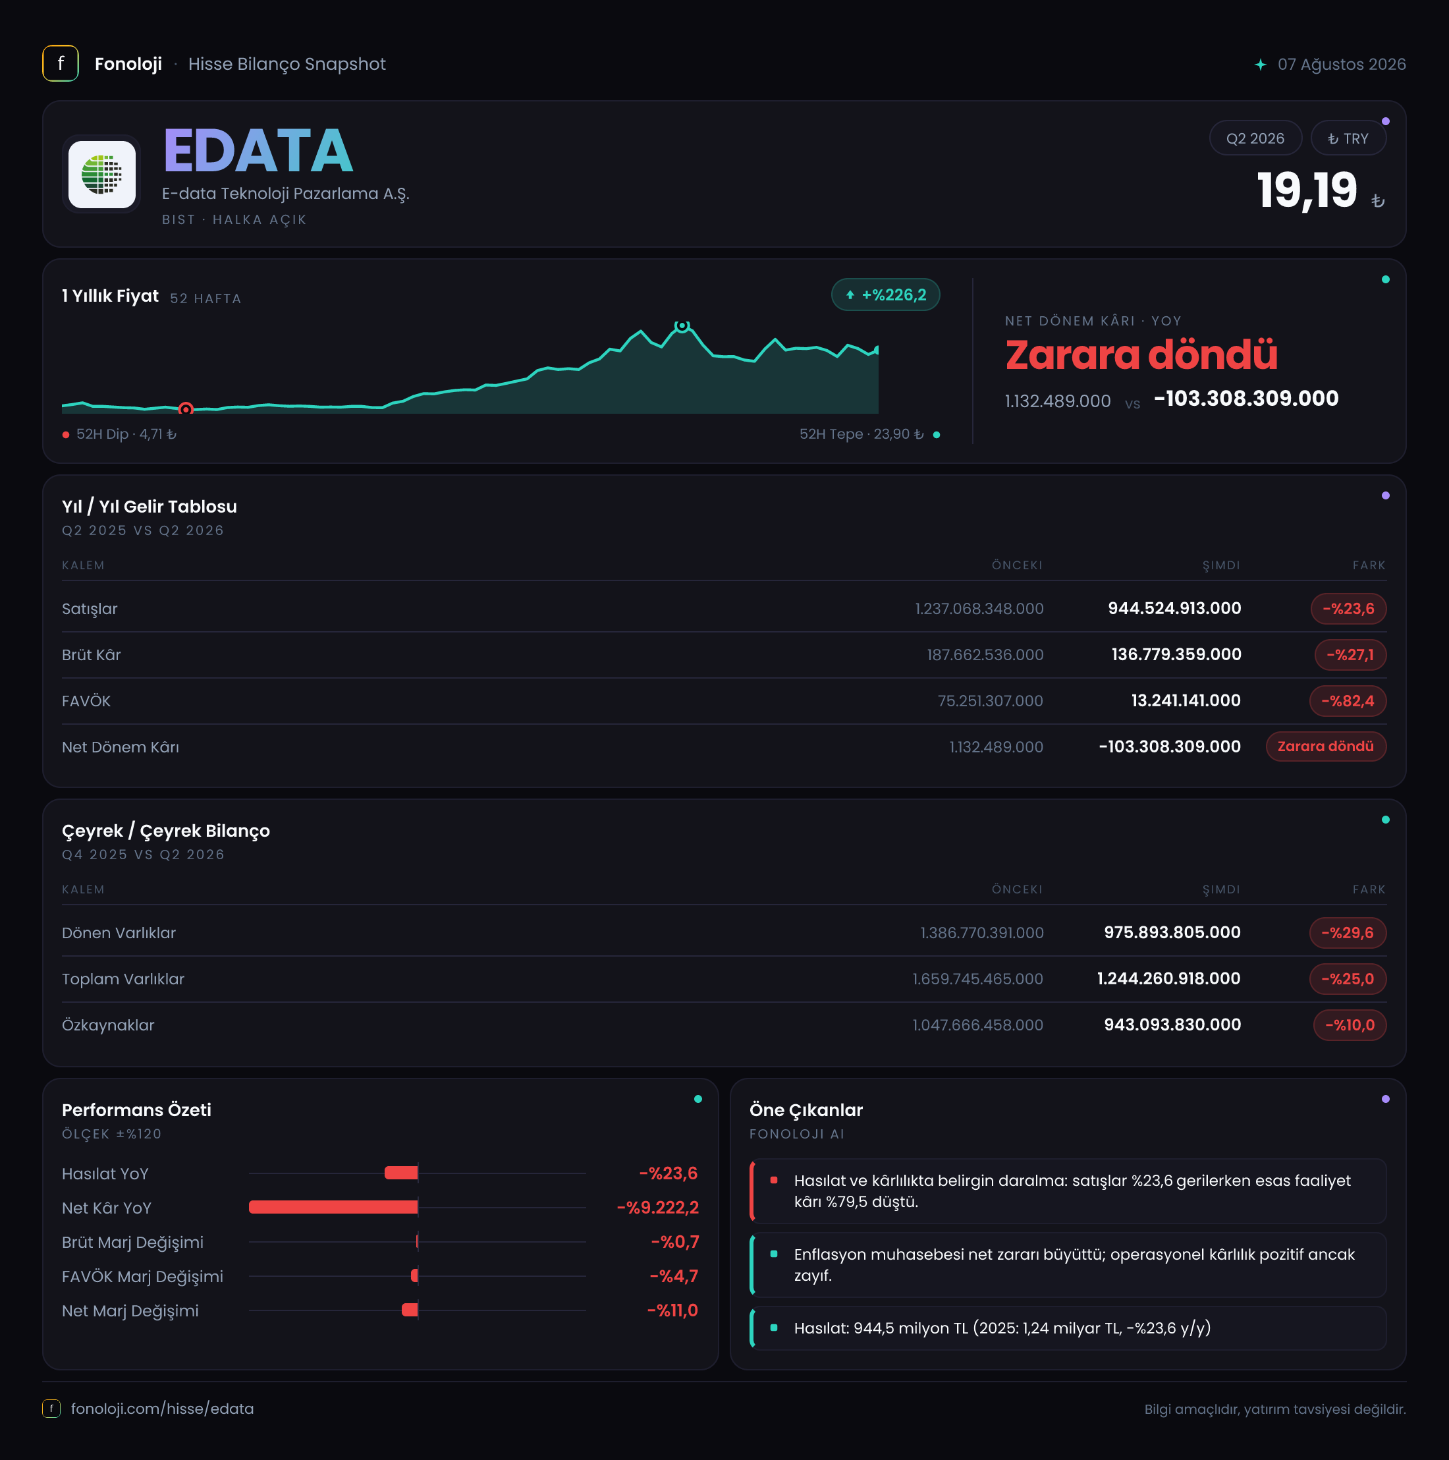
Task: Click the -%29,6 badge for Dönen Varlıklar
Action: pyautogui.click(x=1348, y=934)
